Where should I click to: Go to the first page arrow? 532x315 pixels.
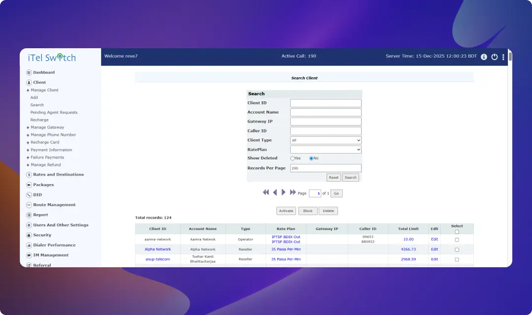pos(266,193)
